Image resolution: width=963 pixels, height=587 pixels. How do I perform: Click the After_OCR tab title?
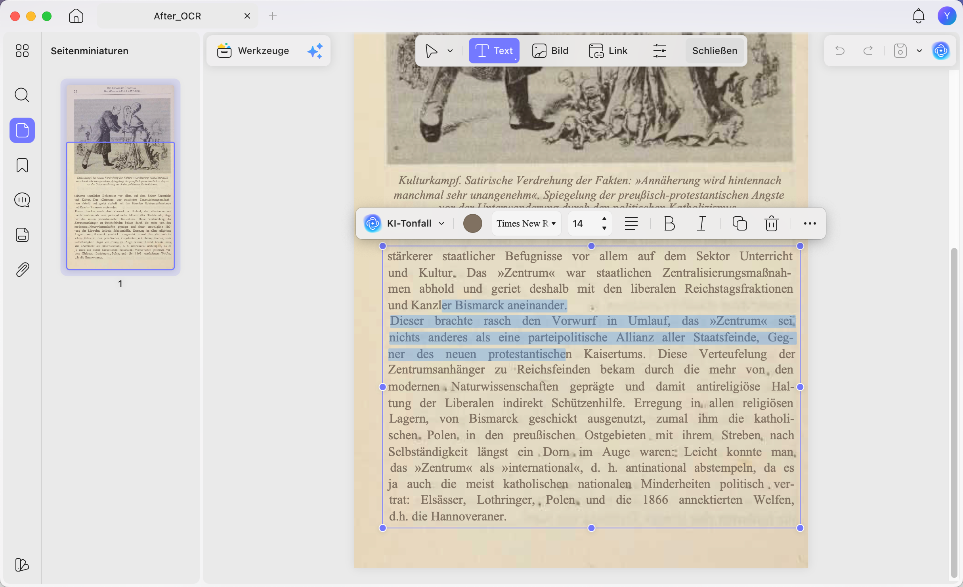tap(178, 16)
